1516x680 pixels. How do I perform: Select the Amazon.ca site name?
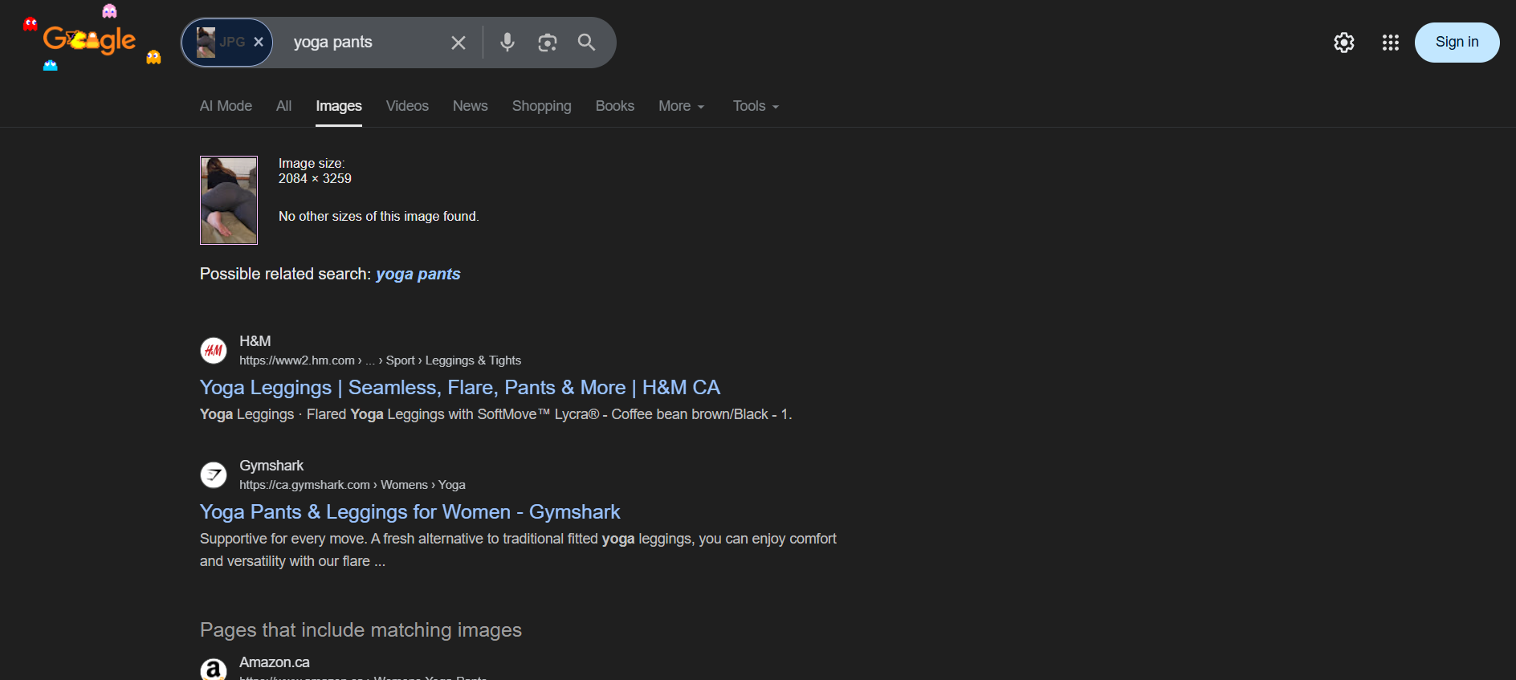(x=275, y=662)
